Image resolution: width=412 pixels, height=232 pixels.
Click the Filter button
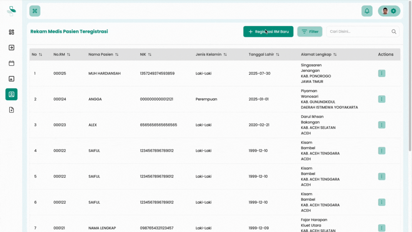310,31
